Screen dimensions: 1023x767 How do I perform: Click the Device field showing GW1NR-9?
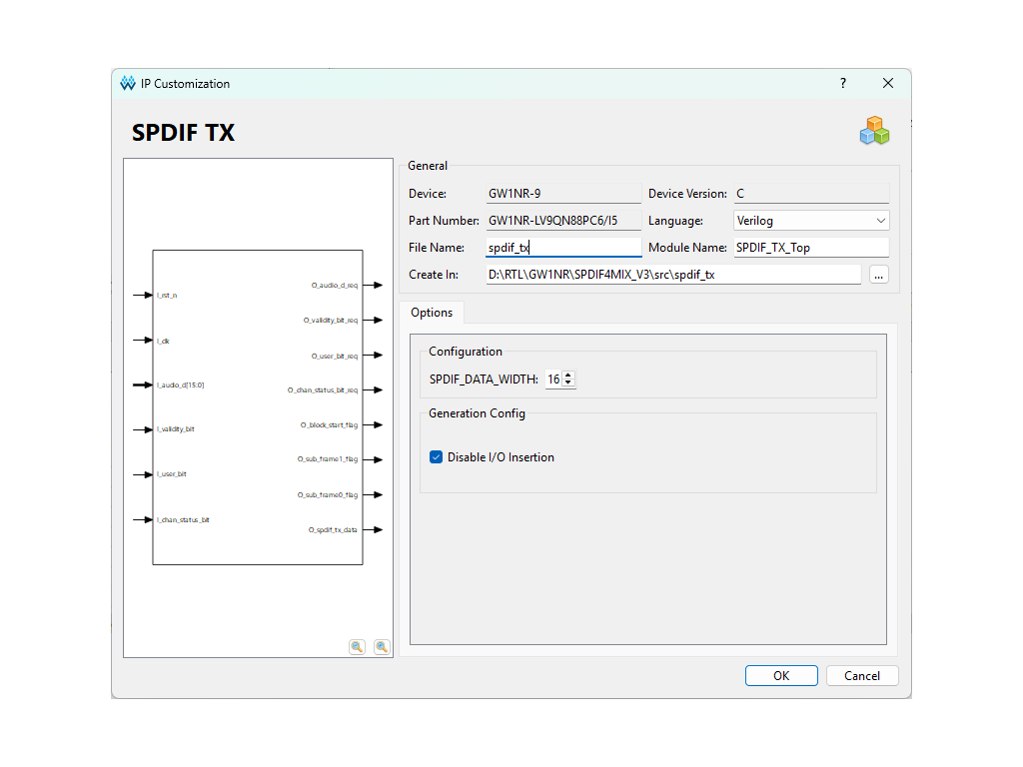562,194
